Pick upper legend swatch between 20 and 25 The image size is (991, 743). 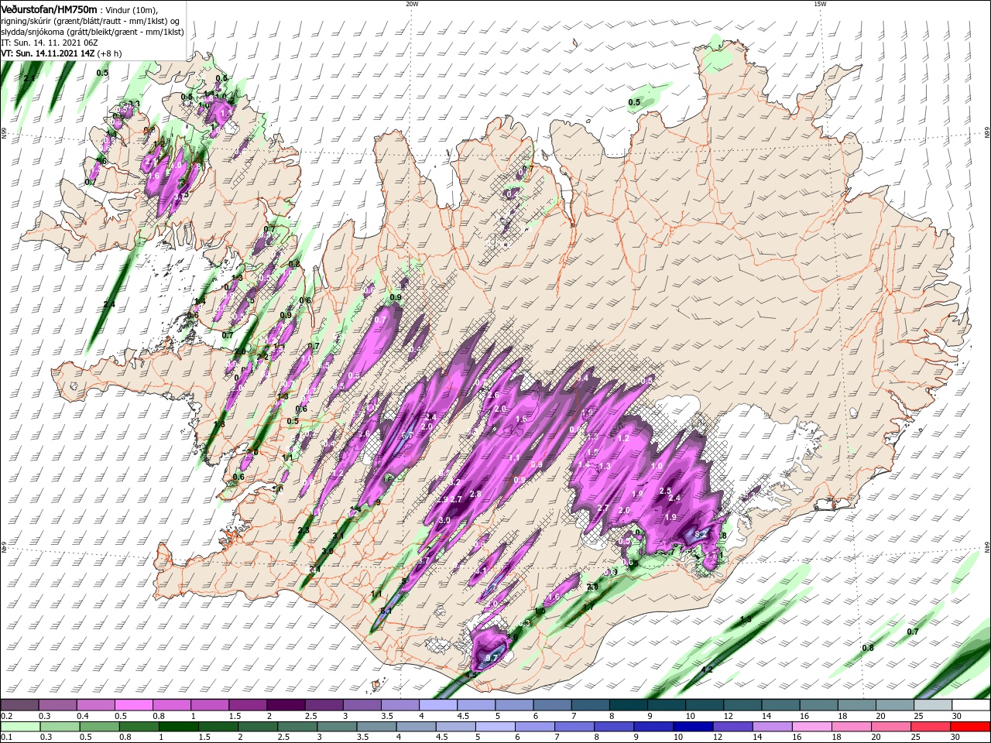(893, 705)
